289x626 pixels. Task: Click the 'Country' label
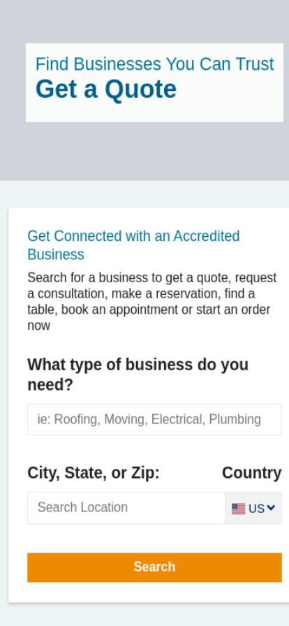point(252,473)
